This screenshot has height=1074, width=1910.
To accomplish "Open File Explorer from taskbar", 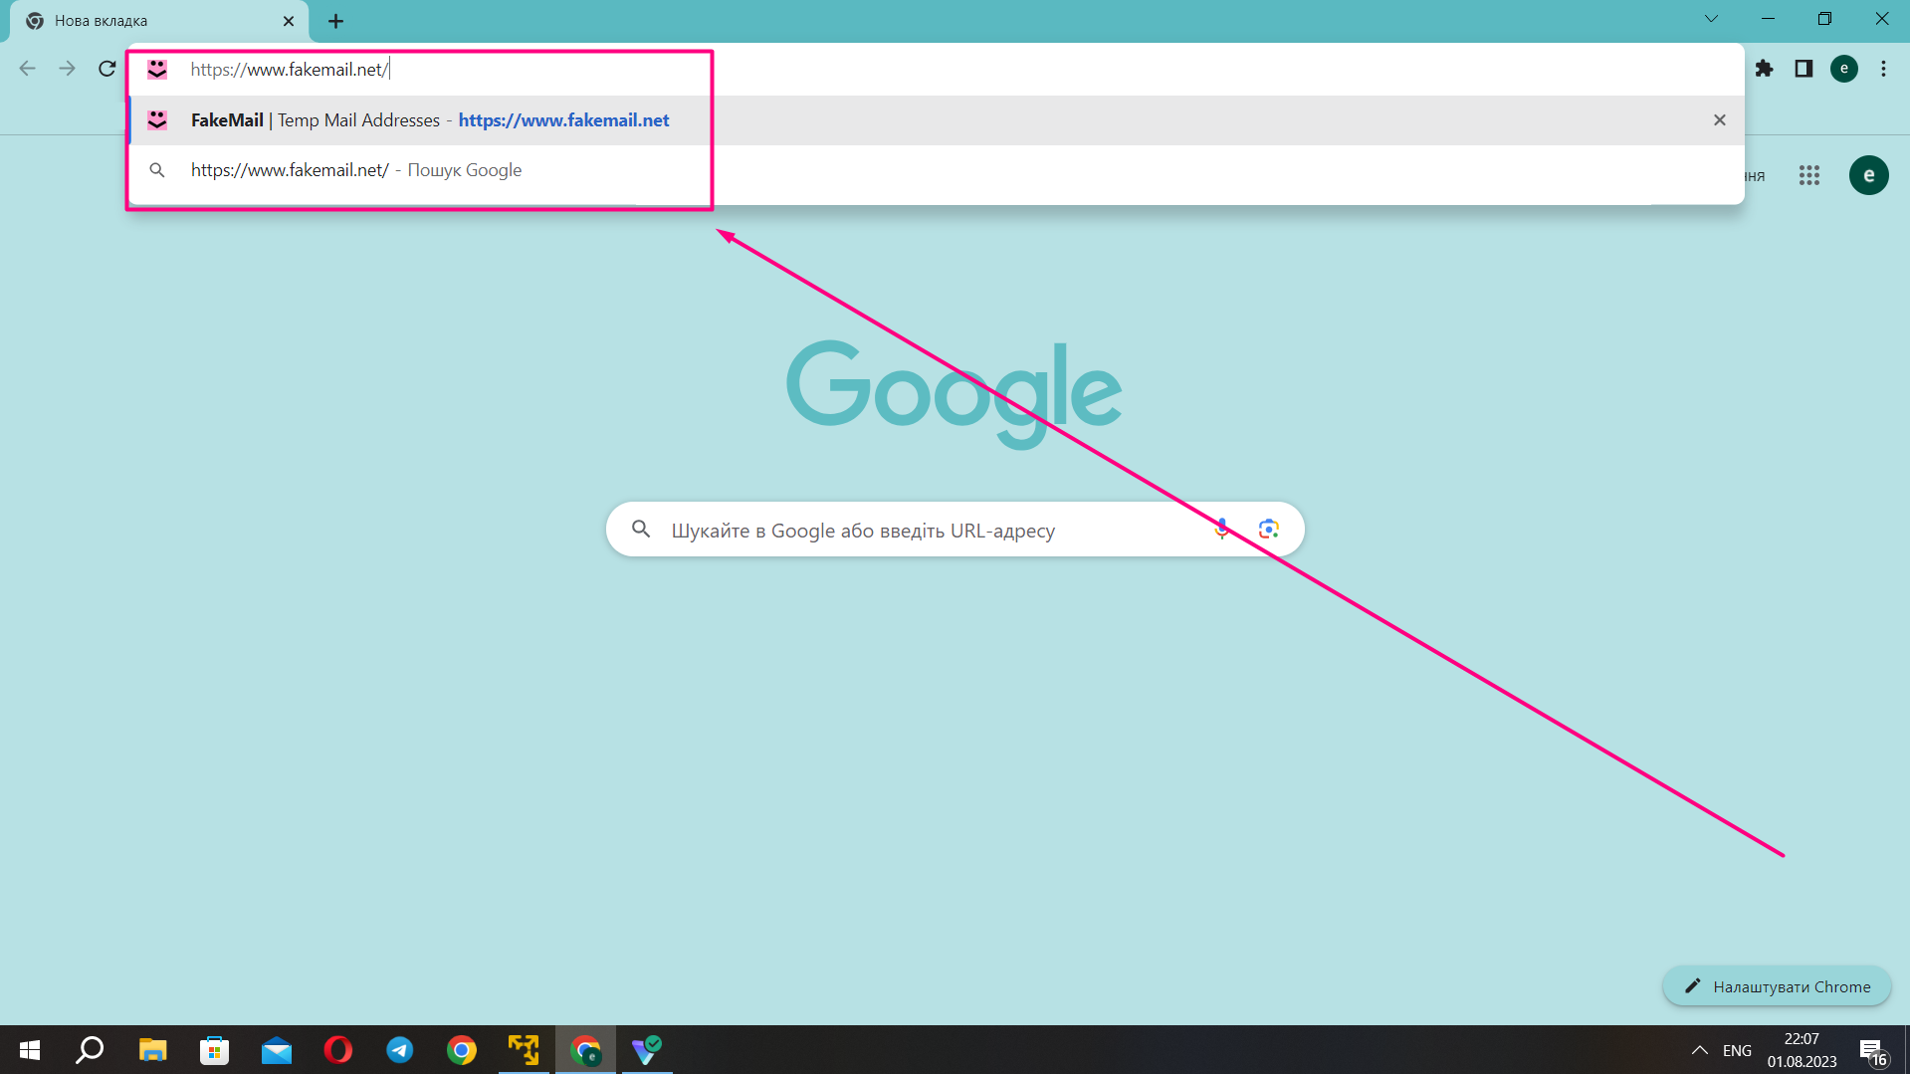I will 152,1050.
